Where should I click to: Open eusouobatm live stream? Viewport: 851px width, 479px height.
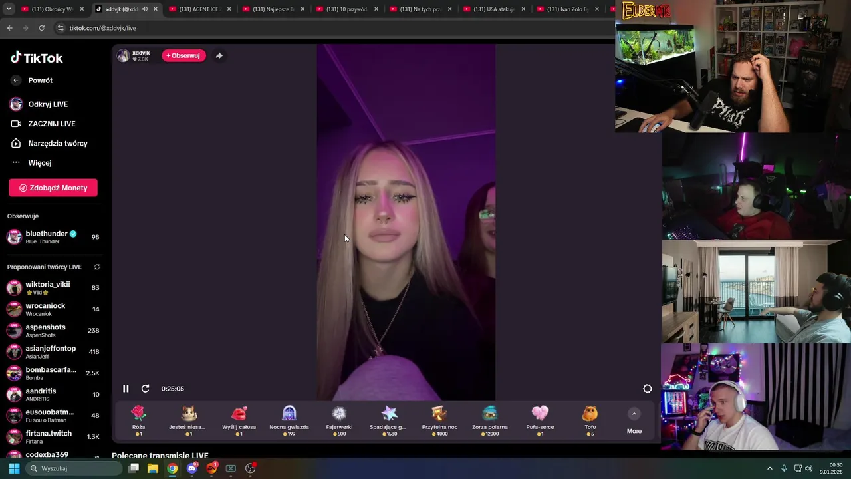click(x=53, y=416)
